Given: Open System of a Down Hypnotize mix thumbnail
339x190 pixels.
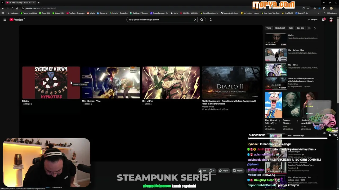Looking at the screenshot, I should coord(51,83).
